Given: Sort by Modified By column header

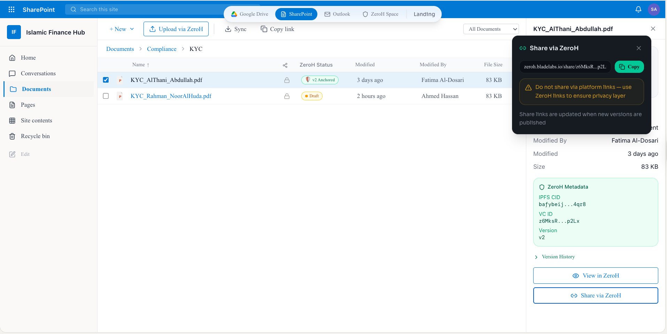Looking at the screenshot, I should pos(433,65).
